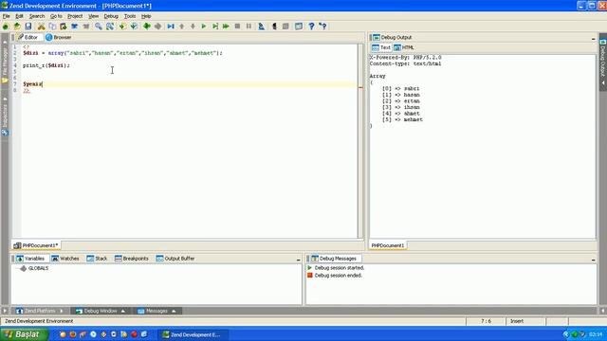
Task: Click the window layout toolbar icon
Action: (x=299, y=27)
